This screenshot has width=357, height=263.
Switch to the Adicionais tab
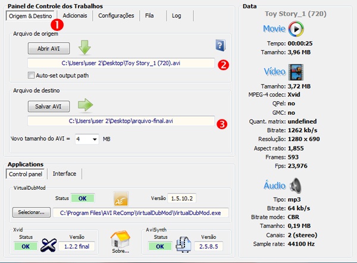click(75, 15)
